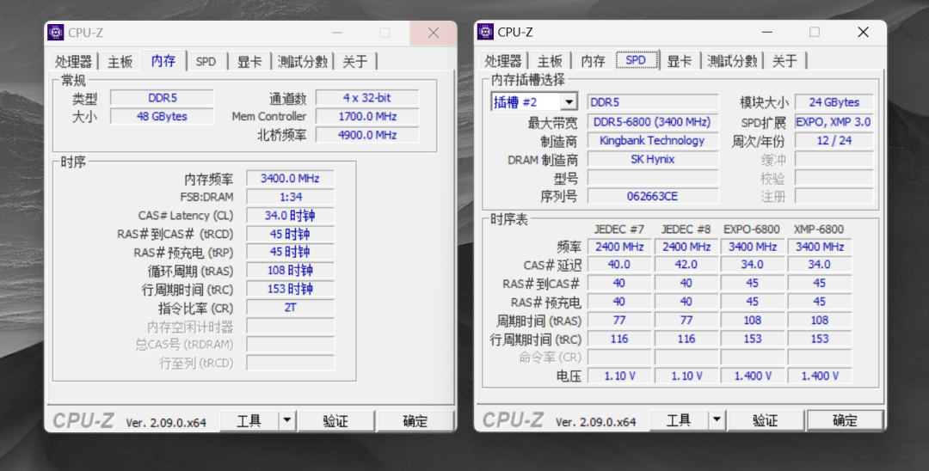This screenshot has width=929, height=471.
Task: Click JEDEC #7 column header
Action: (619, 229)
